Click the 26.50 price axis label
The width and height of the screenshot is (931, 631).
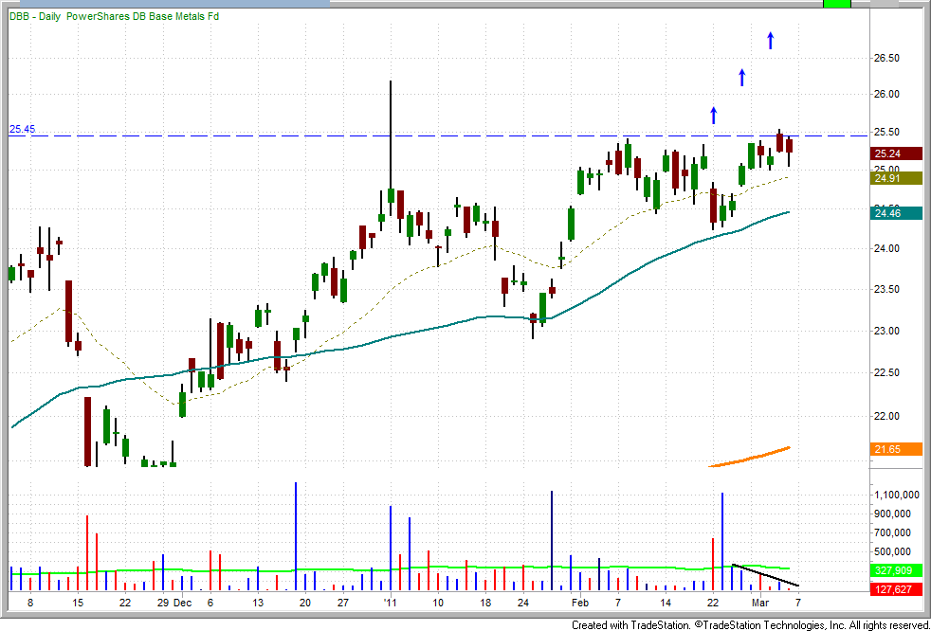[889, 58]
